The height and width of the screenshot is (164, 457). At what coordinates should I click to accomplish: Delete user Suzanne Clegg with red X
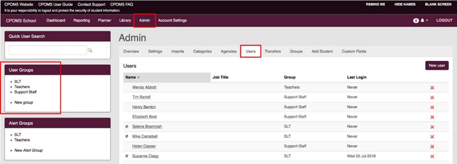point(432,156)
